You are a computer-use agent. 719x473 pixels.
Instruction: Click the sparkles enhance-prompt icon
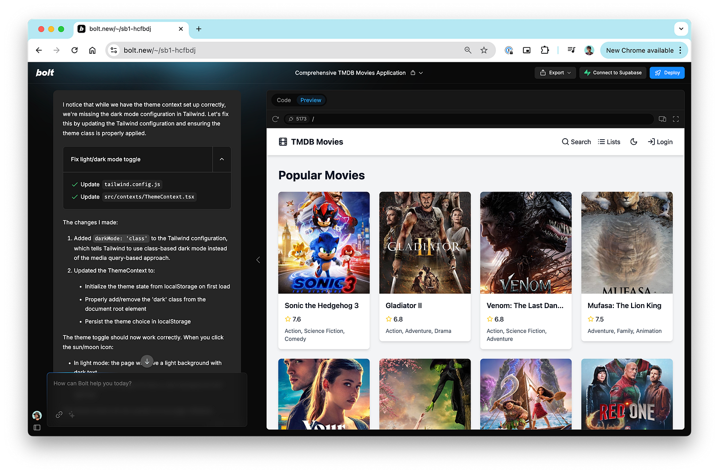(x=71, y=415)
